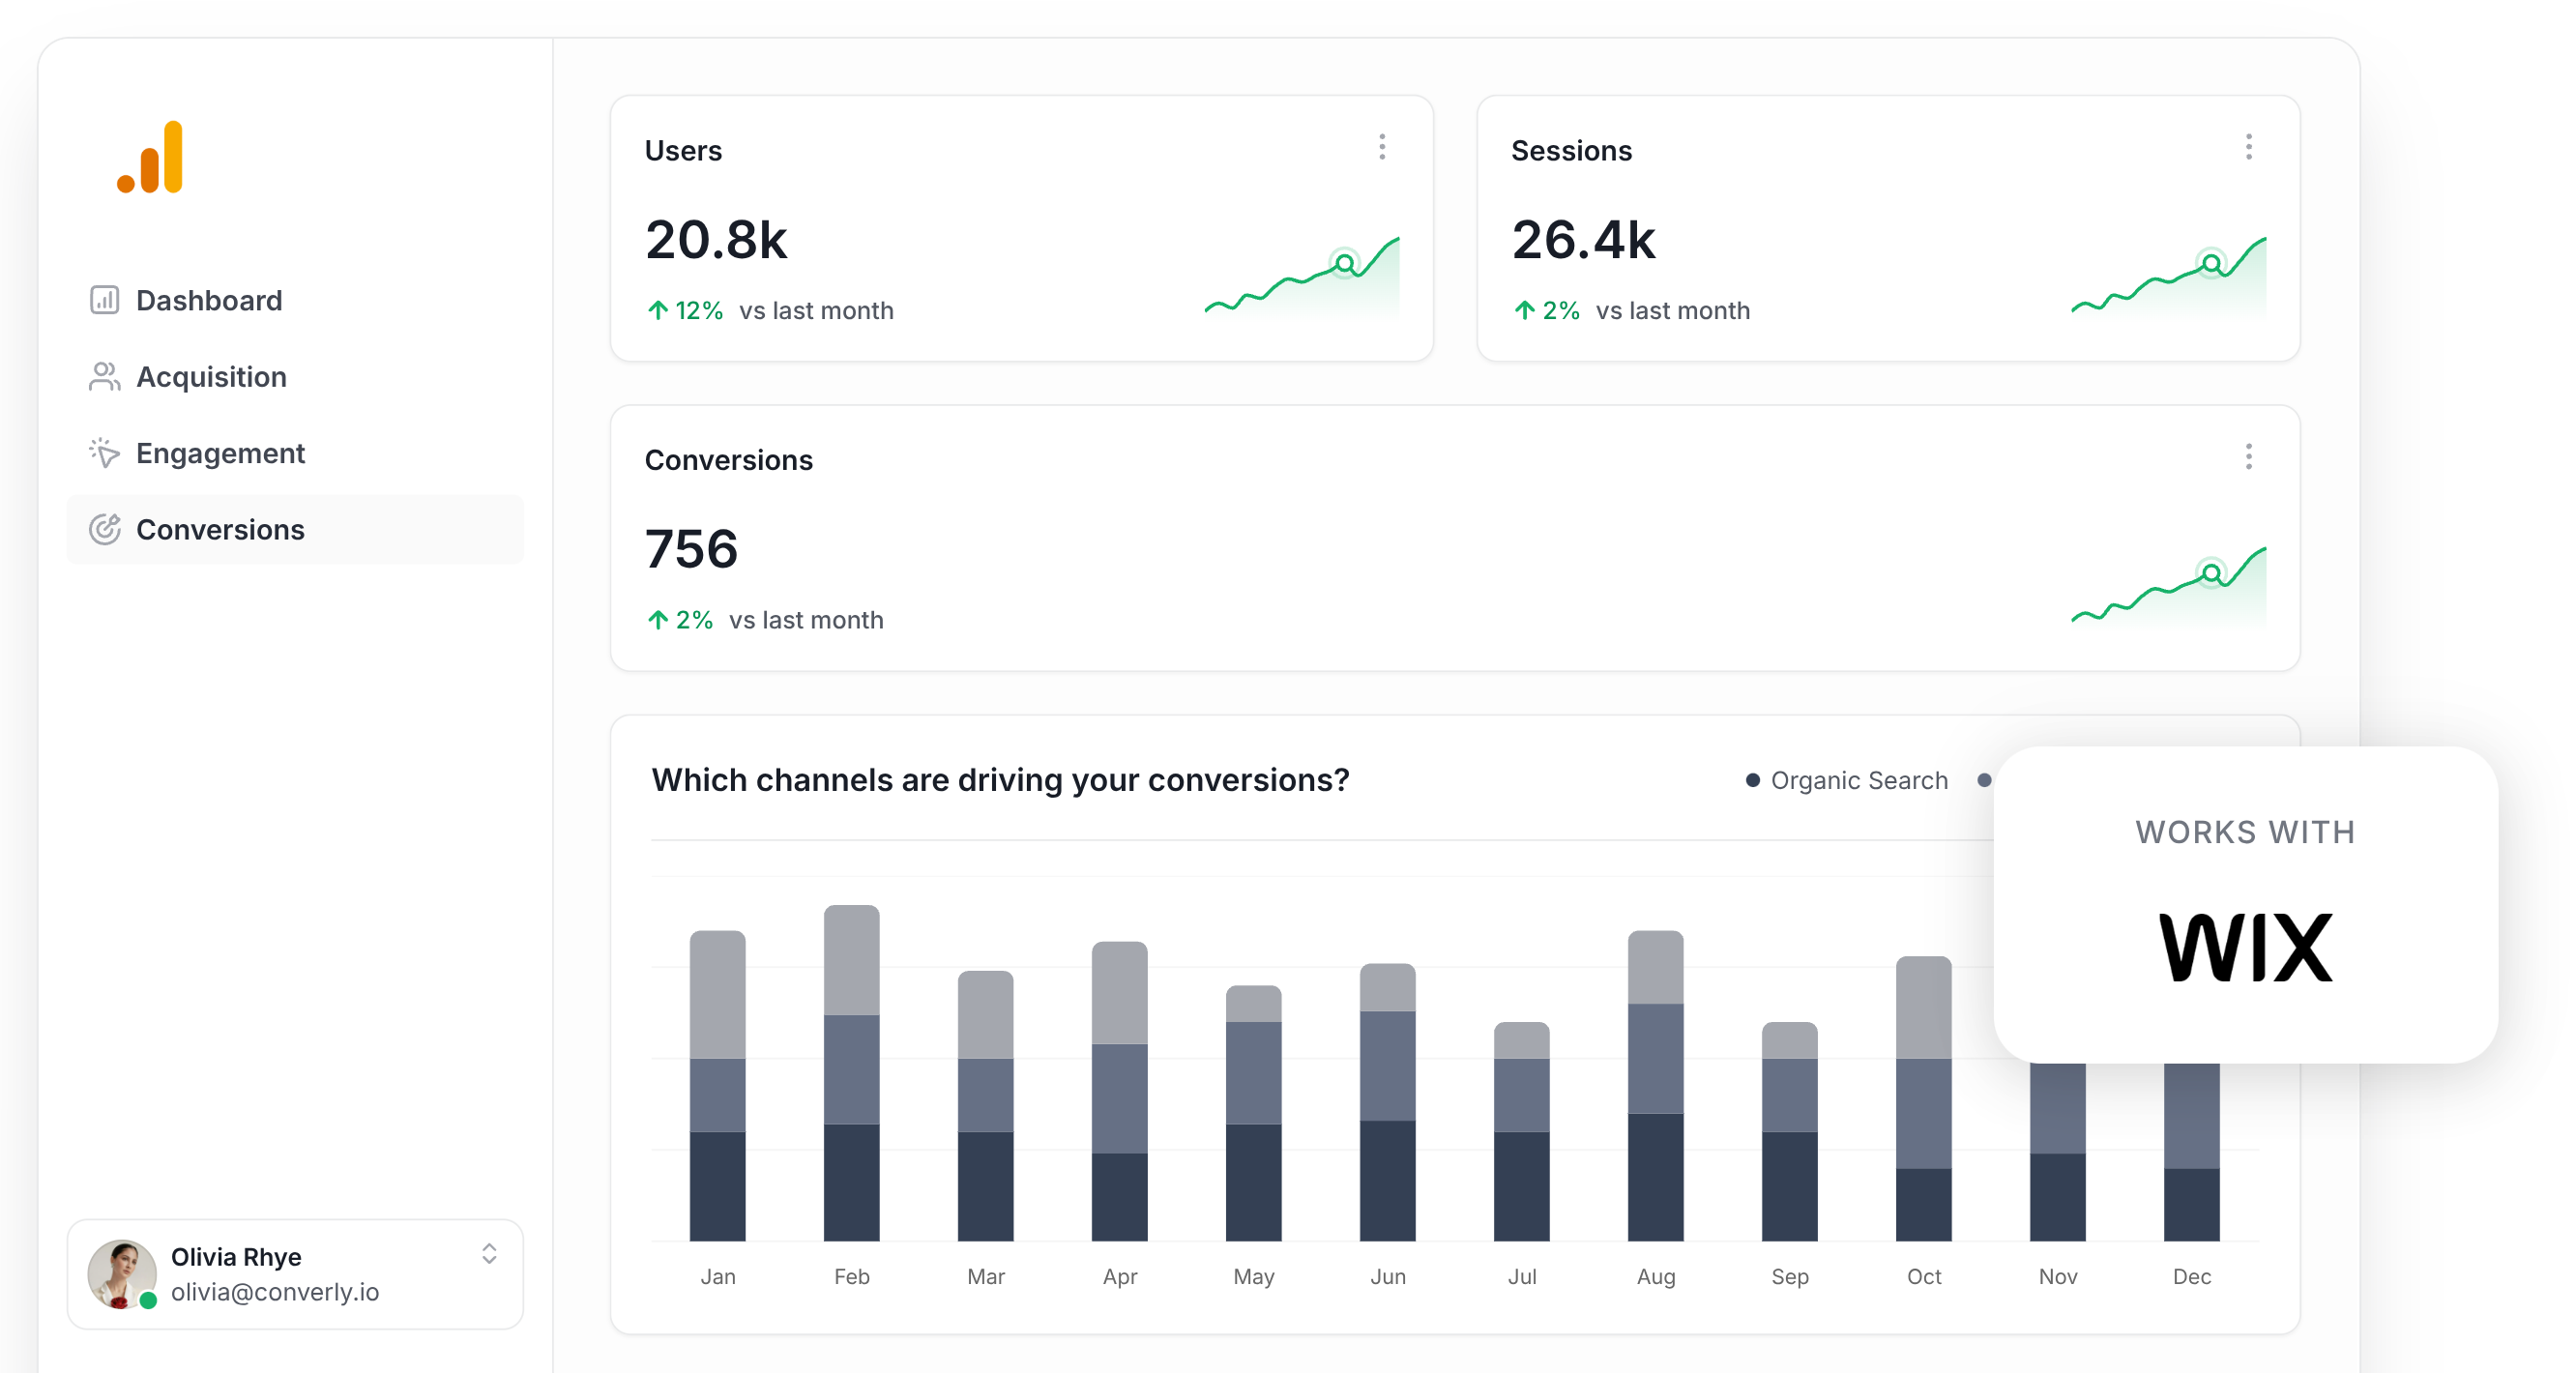Screen dimensions: 2576x1373
Task: Open the Conversions card three-dot menu
Action: pyautogui.click(x=2249, y=457)
